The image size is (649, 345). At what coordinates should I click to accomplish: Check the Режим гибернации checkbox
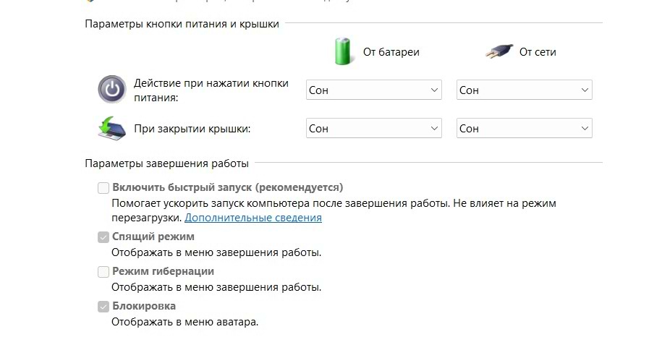pyautogui.click(x=103, y=272)
